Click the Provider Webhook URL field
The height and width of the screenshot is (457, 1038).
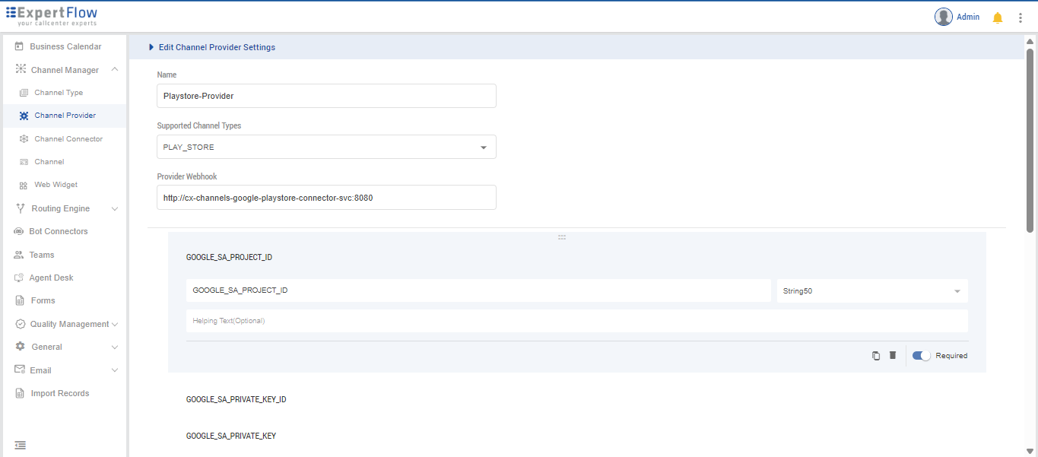[326, 198]
